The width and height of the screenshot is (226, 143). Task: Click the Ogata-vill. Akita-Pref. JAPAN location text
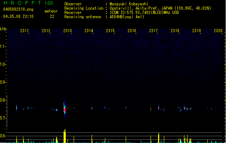point(160,8)
